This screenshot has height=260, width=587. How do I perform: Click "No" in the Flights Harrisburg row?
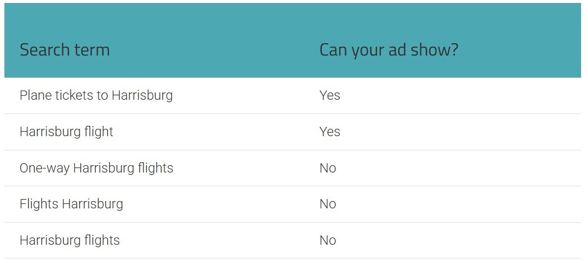327,203
